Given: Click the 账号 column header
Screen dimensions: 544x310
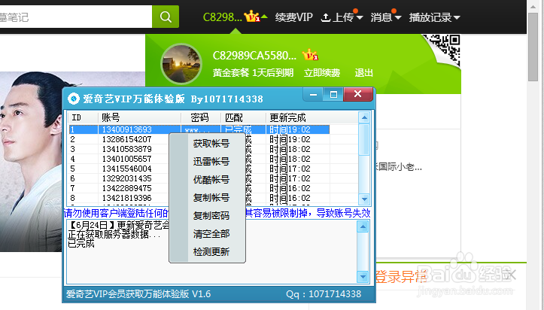Looking at the screenshot, I should pyautogui.click(x=139, y=117).
